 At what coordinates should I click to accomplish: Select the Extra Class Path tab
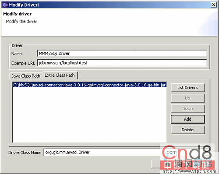pyautogui.click(x=60, y=75)
